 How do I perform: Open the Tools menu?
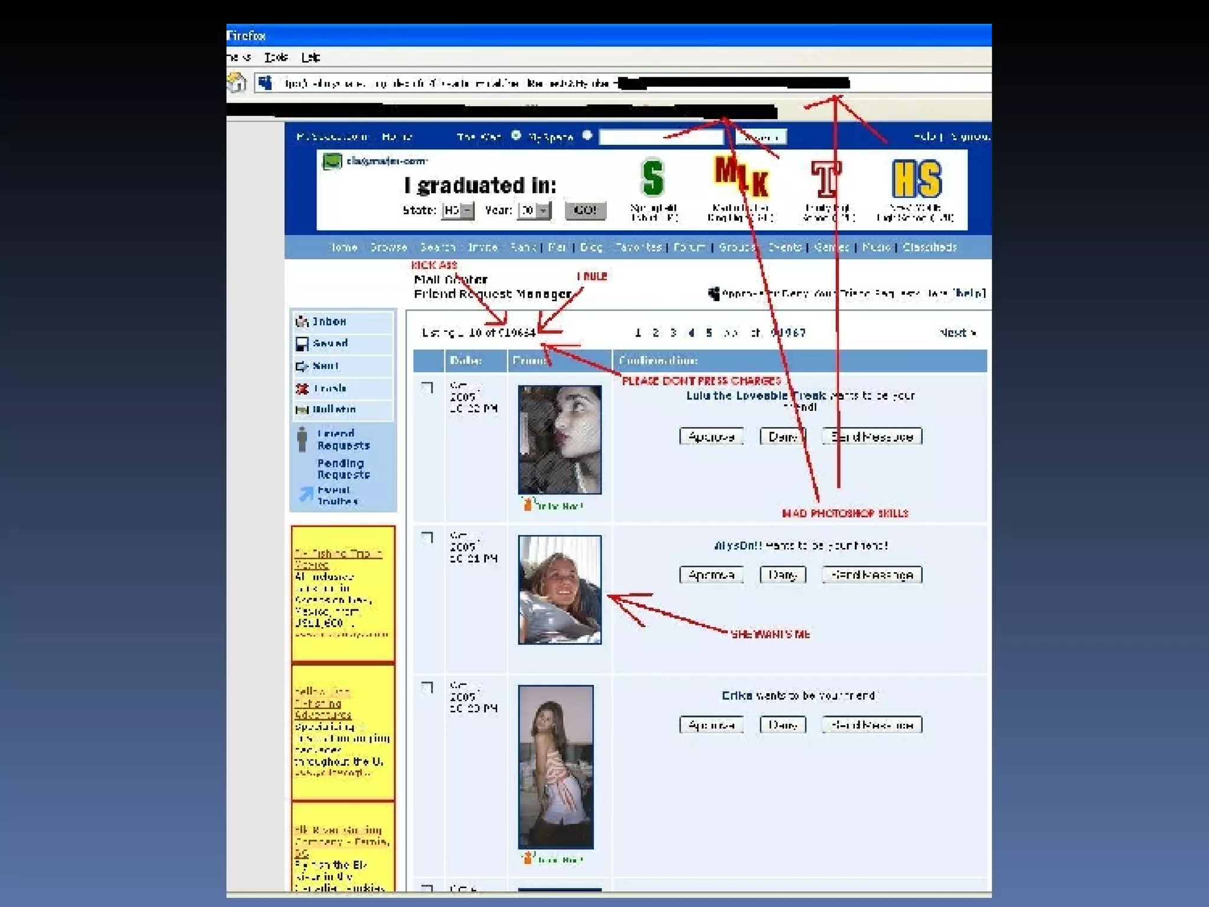[276, 57]
